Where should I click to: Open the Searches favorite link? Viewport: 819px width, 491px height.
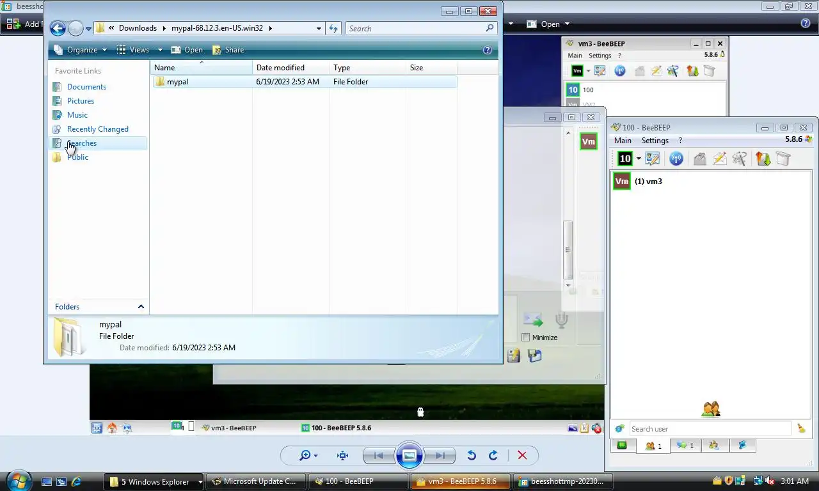81,143
